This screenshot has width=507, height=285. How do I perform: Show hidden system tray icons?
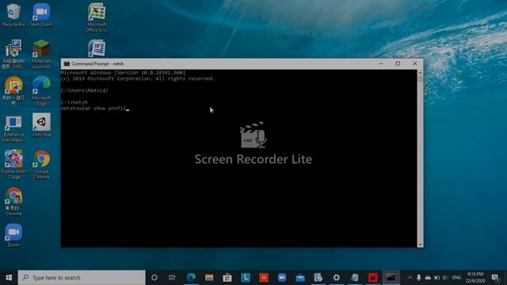[x=410, y=278]
